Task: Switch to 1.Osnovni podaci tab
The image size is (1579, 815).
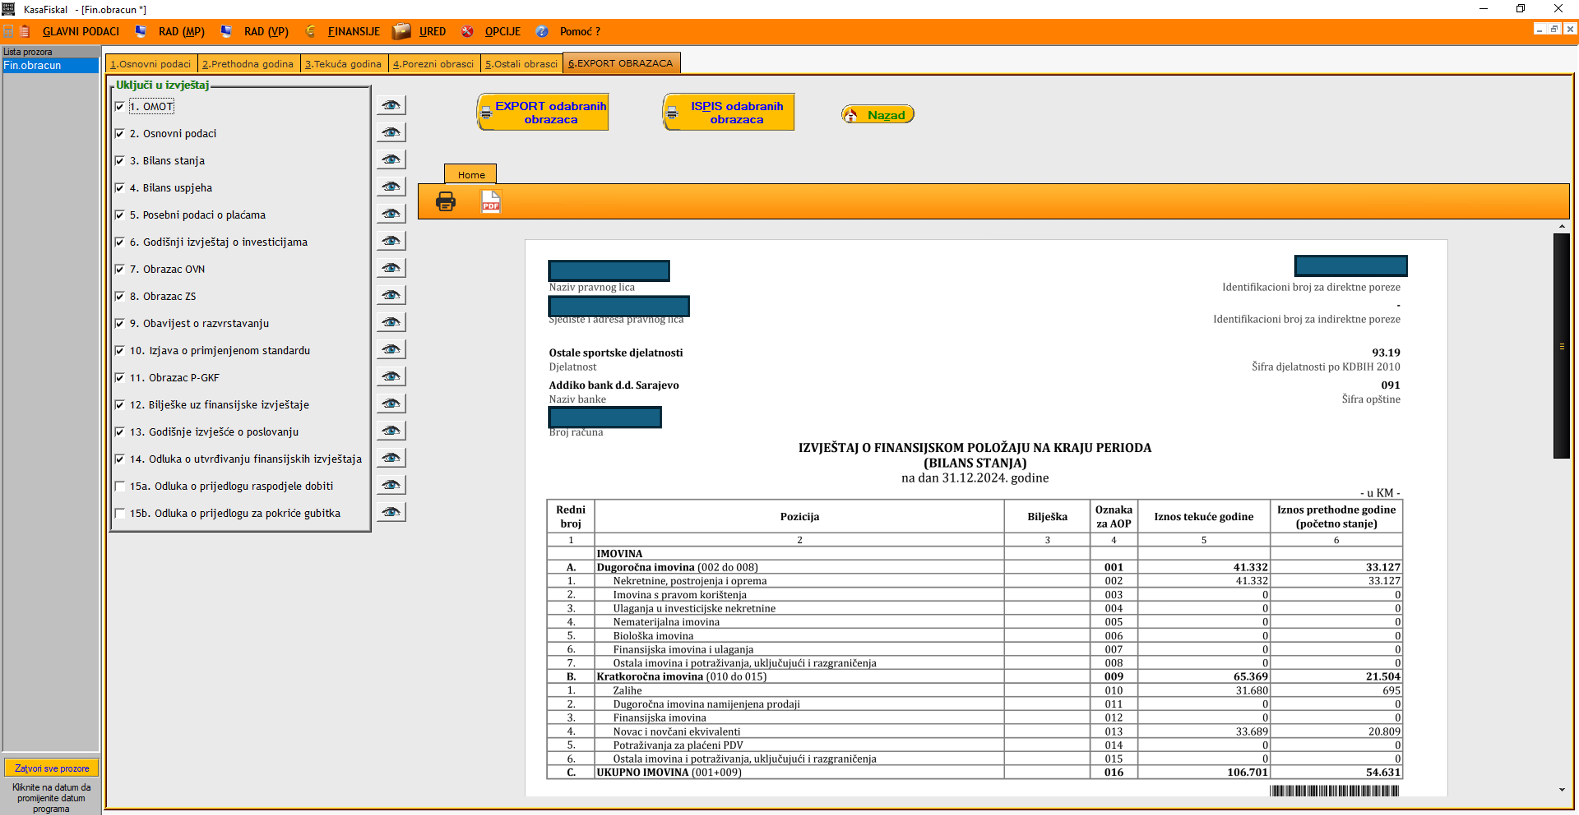Action: pyautogui.click(x=151, y=64)
